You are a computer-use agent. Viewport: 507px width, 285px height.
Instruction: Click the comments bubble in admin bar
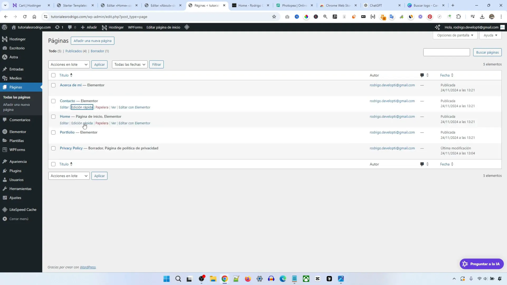tap(72, 27)
